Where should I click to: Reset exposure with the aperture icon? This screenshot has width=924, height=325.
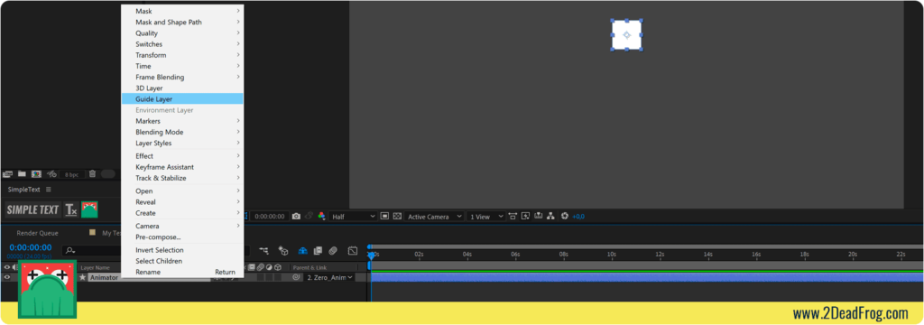565,217
